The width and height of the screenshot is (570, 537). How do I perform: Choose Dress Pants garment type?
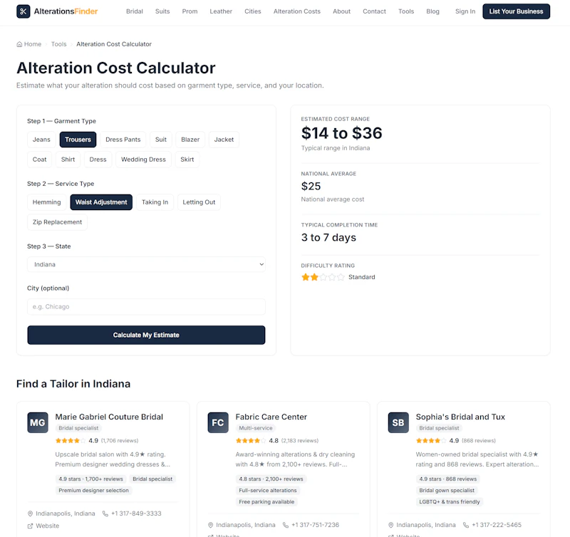(123, 140)
